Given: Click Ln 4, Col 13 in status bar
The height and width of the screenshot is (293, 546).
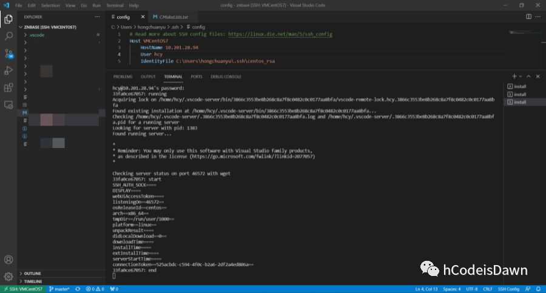Looking at the screenshot, I should pyautogui.click(x=426, y=289).
